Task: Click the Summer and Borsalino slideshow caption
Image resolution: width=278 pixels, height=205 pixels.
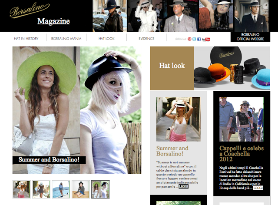Action: 49,160
